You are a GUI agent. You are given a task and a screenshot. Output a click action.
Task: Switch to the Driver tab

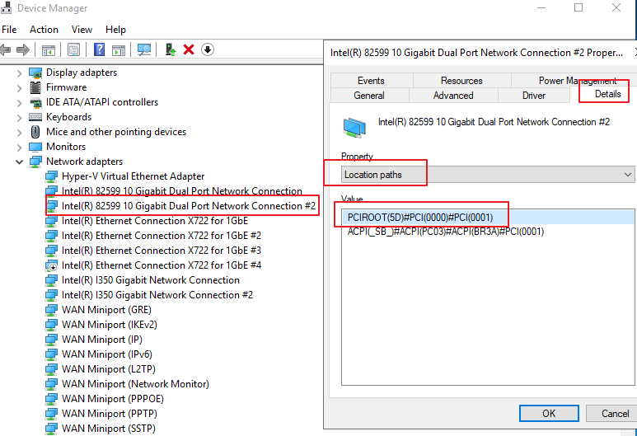533,96
